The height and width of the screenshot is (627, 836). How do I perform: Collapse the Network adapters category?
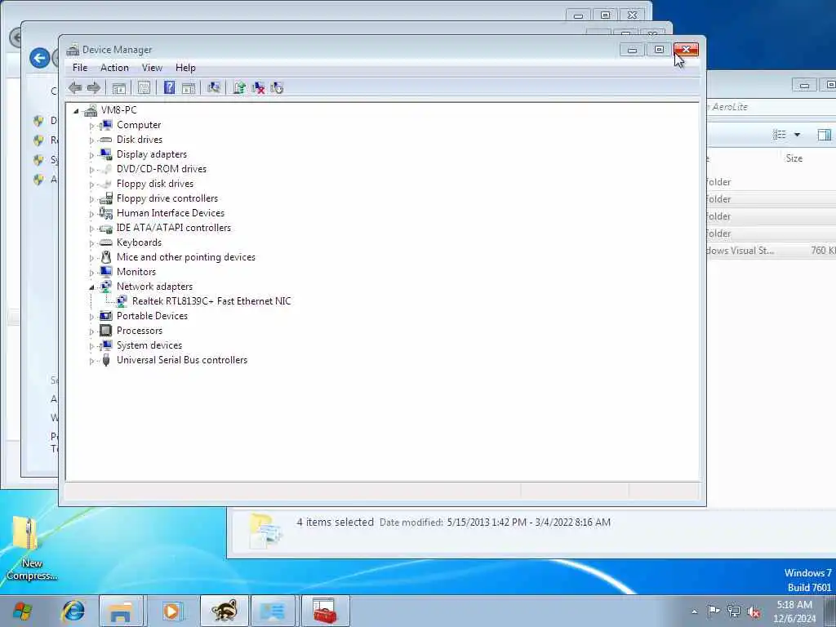[x=91, y=287]
